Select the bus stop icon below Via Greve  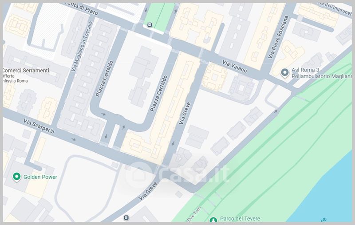(x=126, y=218)
